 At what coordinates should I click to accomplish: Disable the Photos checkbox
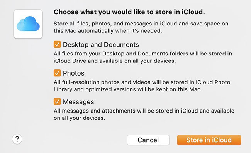pos(57,73)
